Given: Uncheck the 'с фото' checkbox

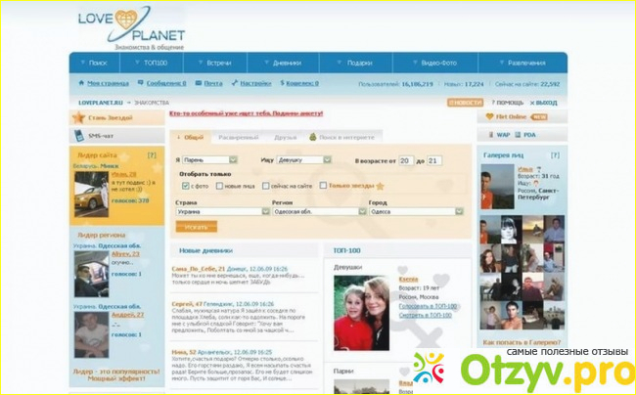Looking at the screenshot, I should (x=186, y=185).
